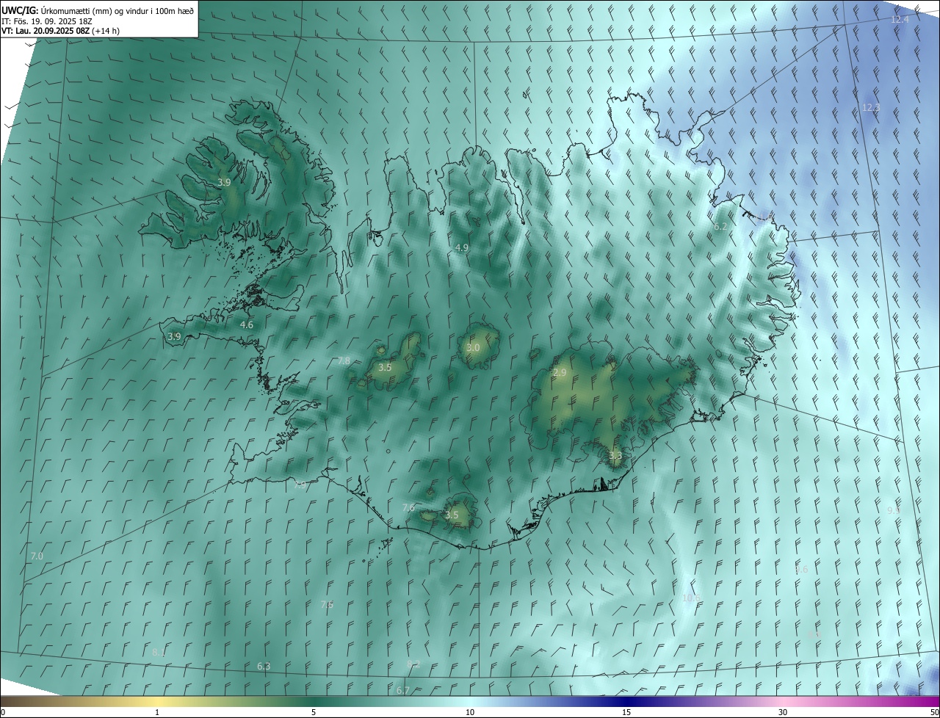
Task: Pick the 15 tick on the color scale
Action: pyautogui.click(x=626, y=712)
